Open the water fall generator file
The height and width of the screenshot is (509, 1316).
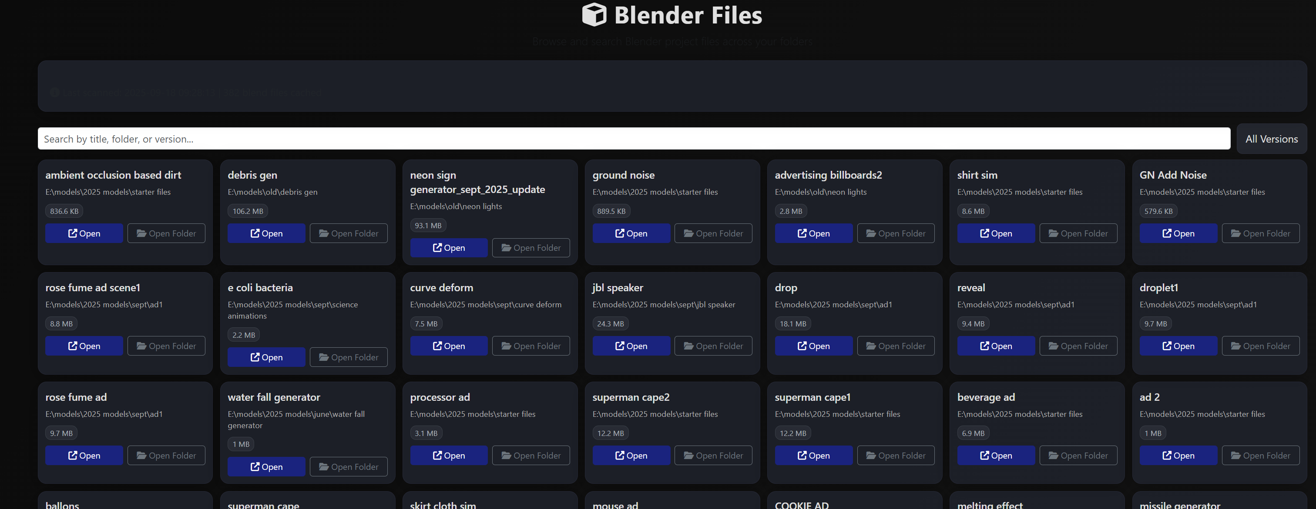(x=266, y=467)
